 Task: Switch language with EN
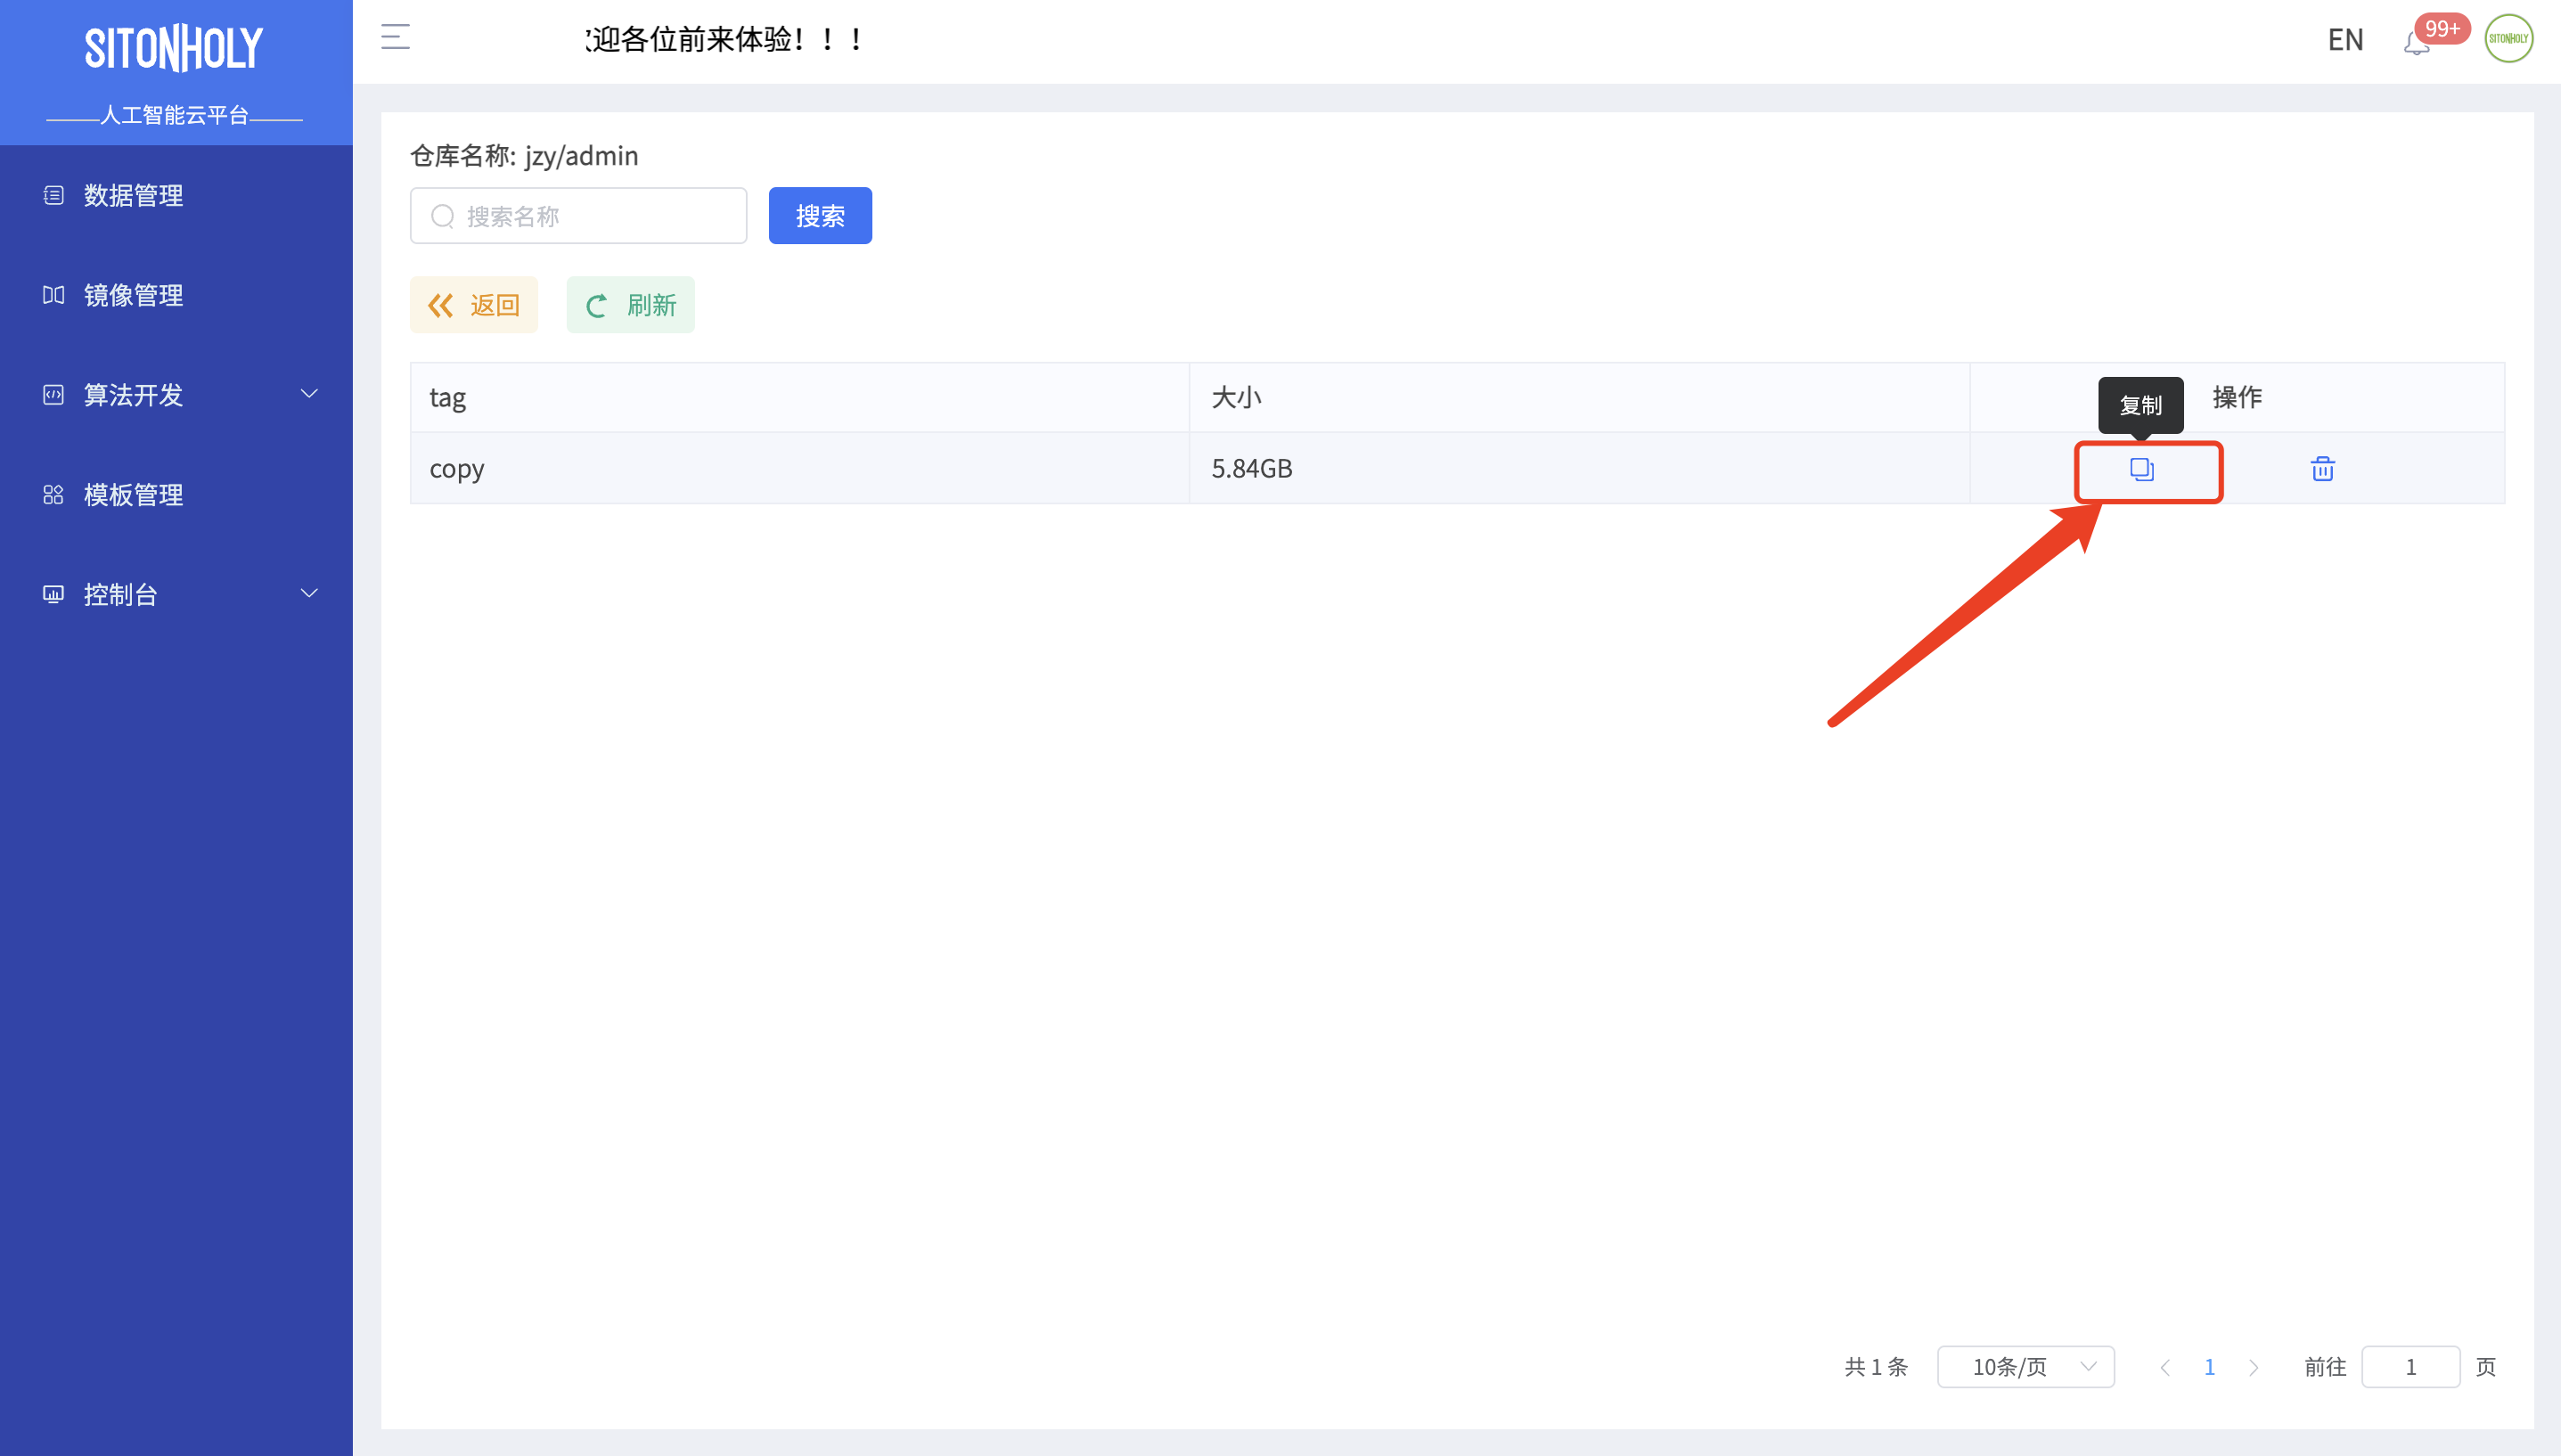2345,40
